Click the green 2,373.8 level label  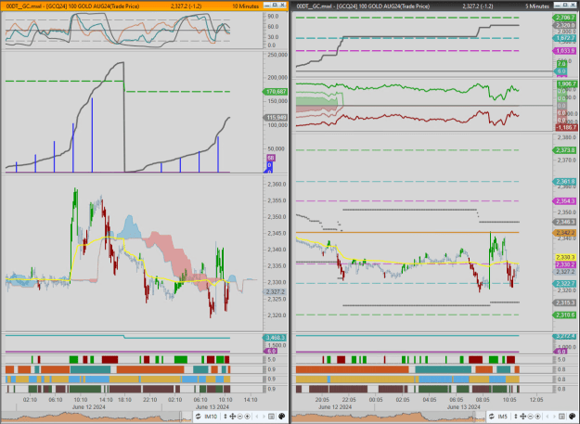(564, 150)
